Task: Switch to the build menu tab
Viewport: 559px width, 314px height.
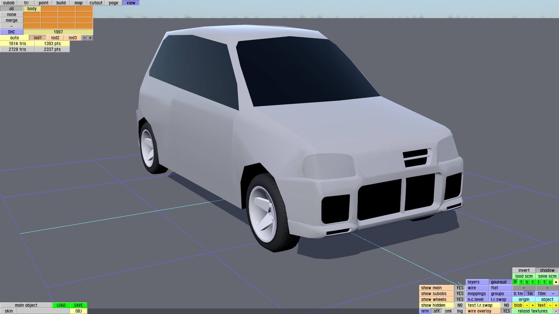Action: point(61,3)
